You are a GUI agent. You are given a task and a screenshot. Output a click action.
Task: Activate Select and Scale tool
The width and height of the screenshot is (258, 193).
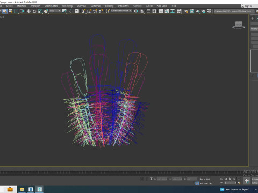coord(40,11)
